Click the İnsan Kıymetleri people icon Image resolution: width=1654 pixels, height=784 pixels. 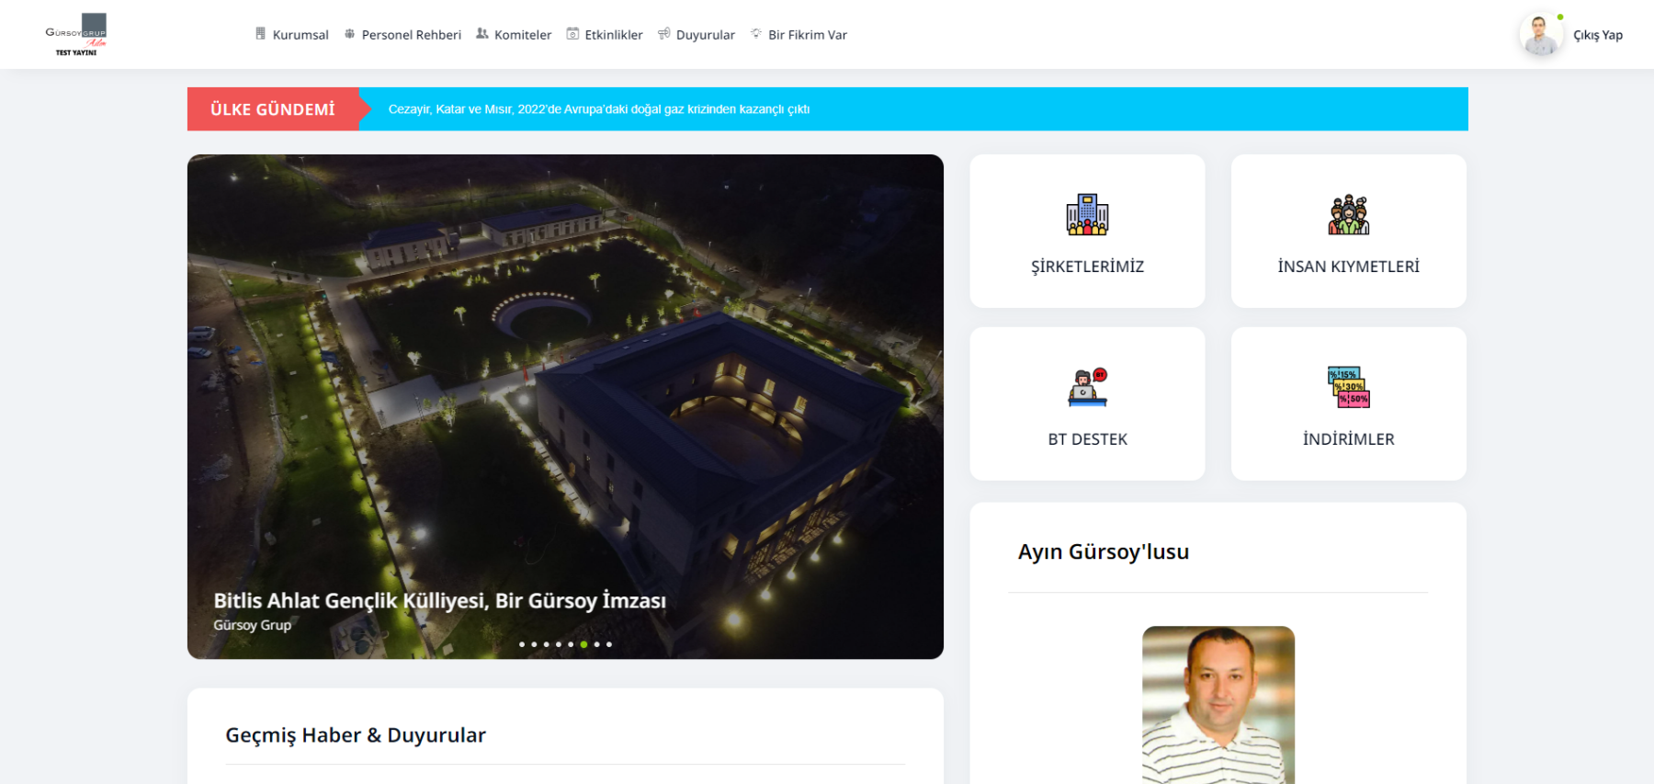point(1348,215)
